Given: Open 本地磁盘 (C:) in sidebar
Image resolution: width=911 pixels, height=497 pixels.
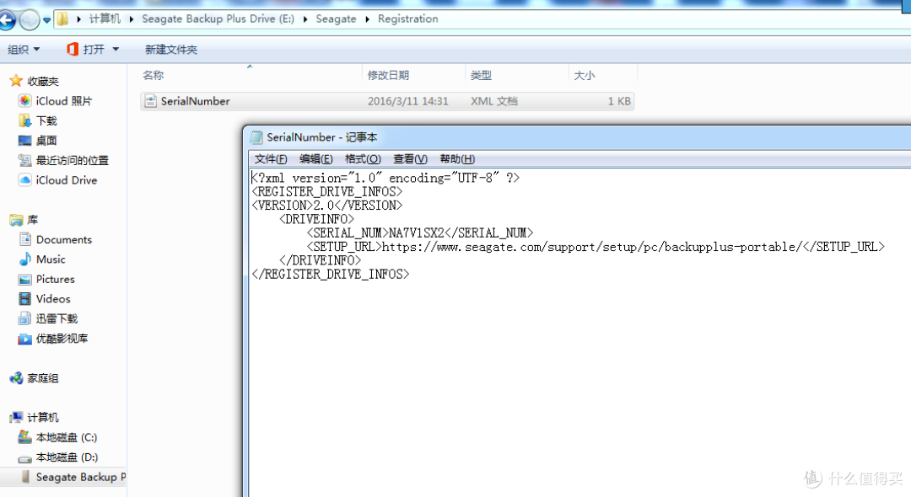Looking at the screenshot, I should pos(67,437).
